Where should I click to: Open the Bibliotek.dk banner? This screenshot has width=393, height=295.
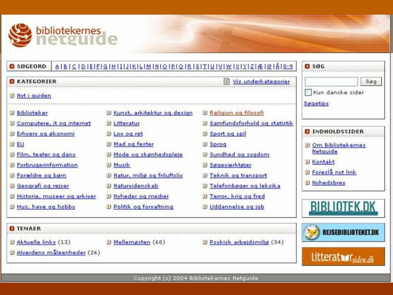(x=343, y=208)
